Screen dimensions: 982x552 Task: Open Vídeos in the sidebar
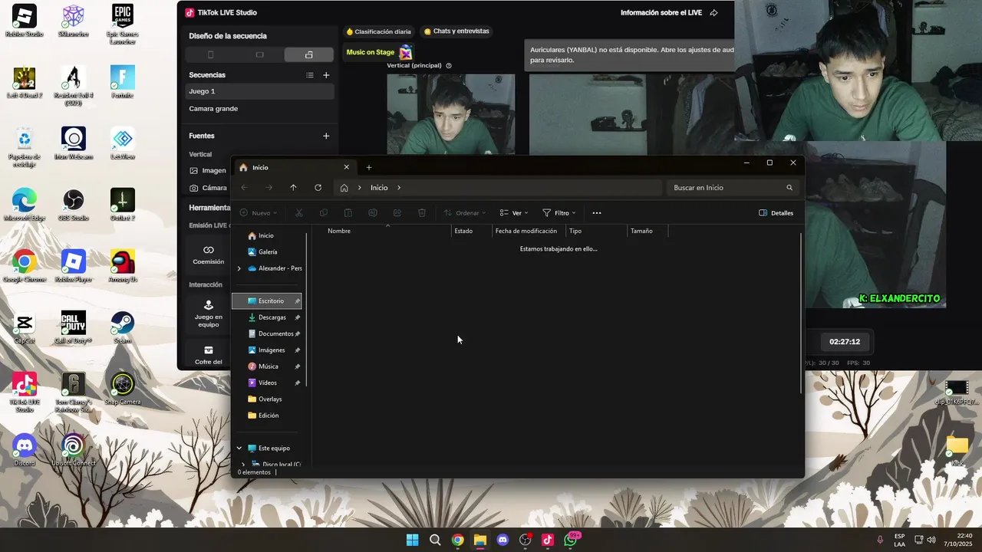point(267,383)
